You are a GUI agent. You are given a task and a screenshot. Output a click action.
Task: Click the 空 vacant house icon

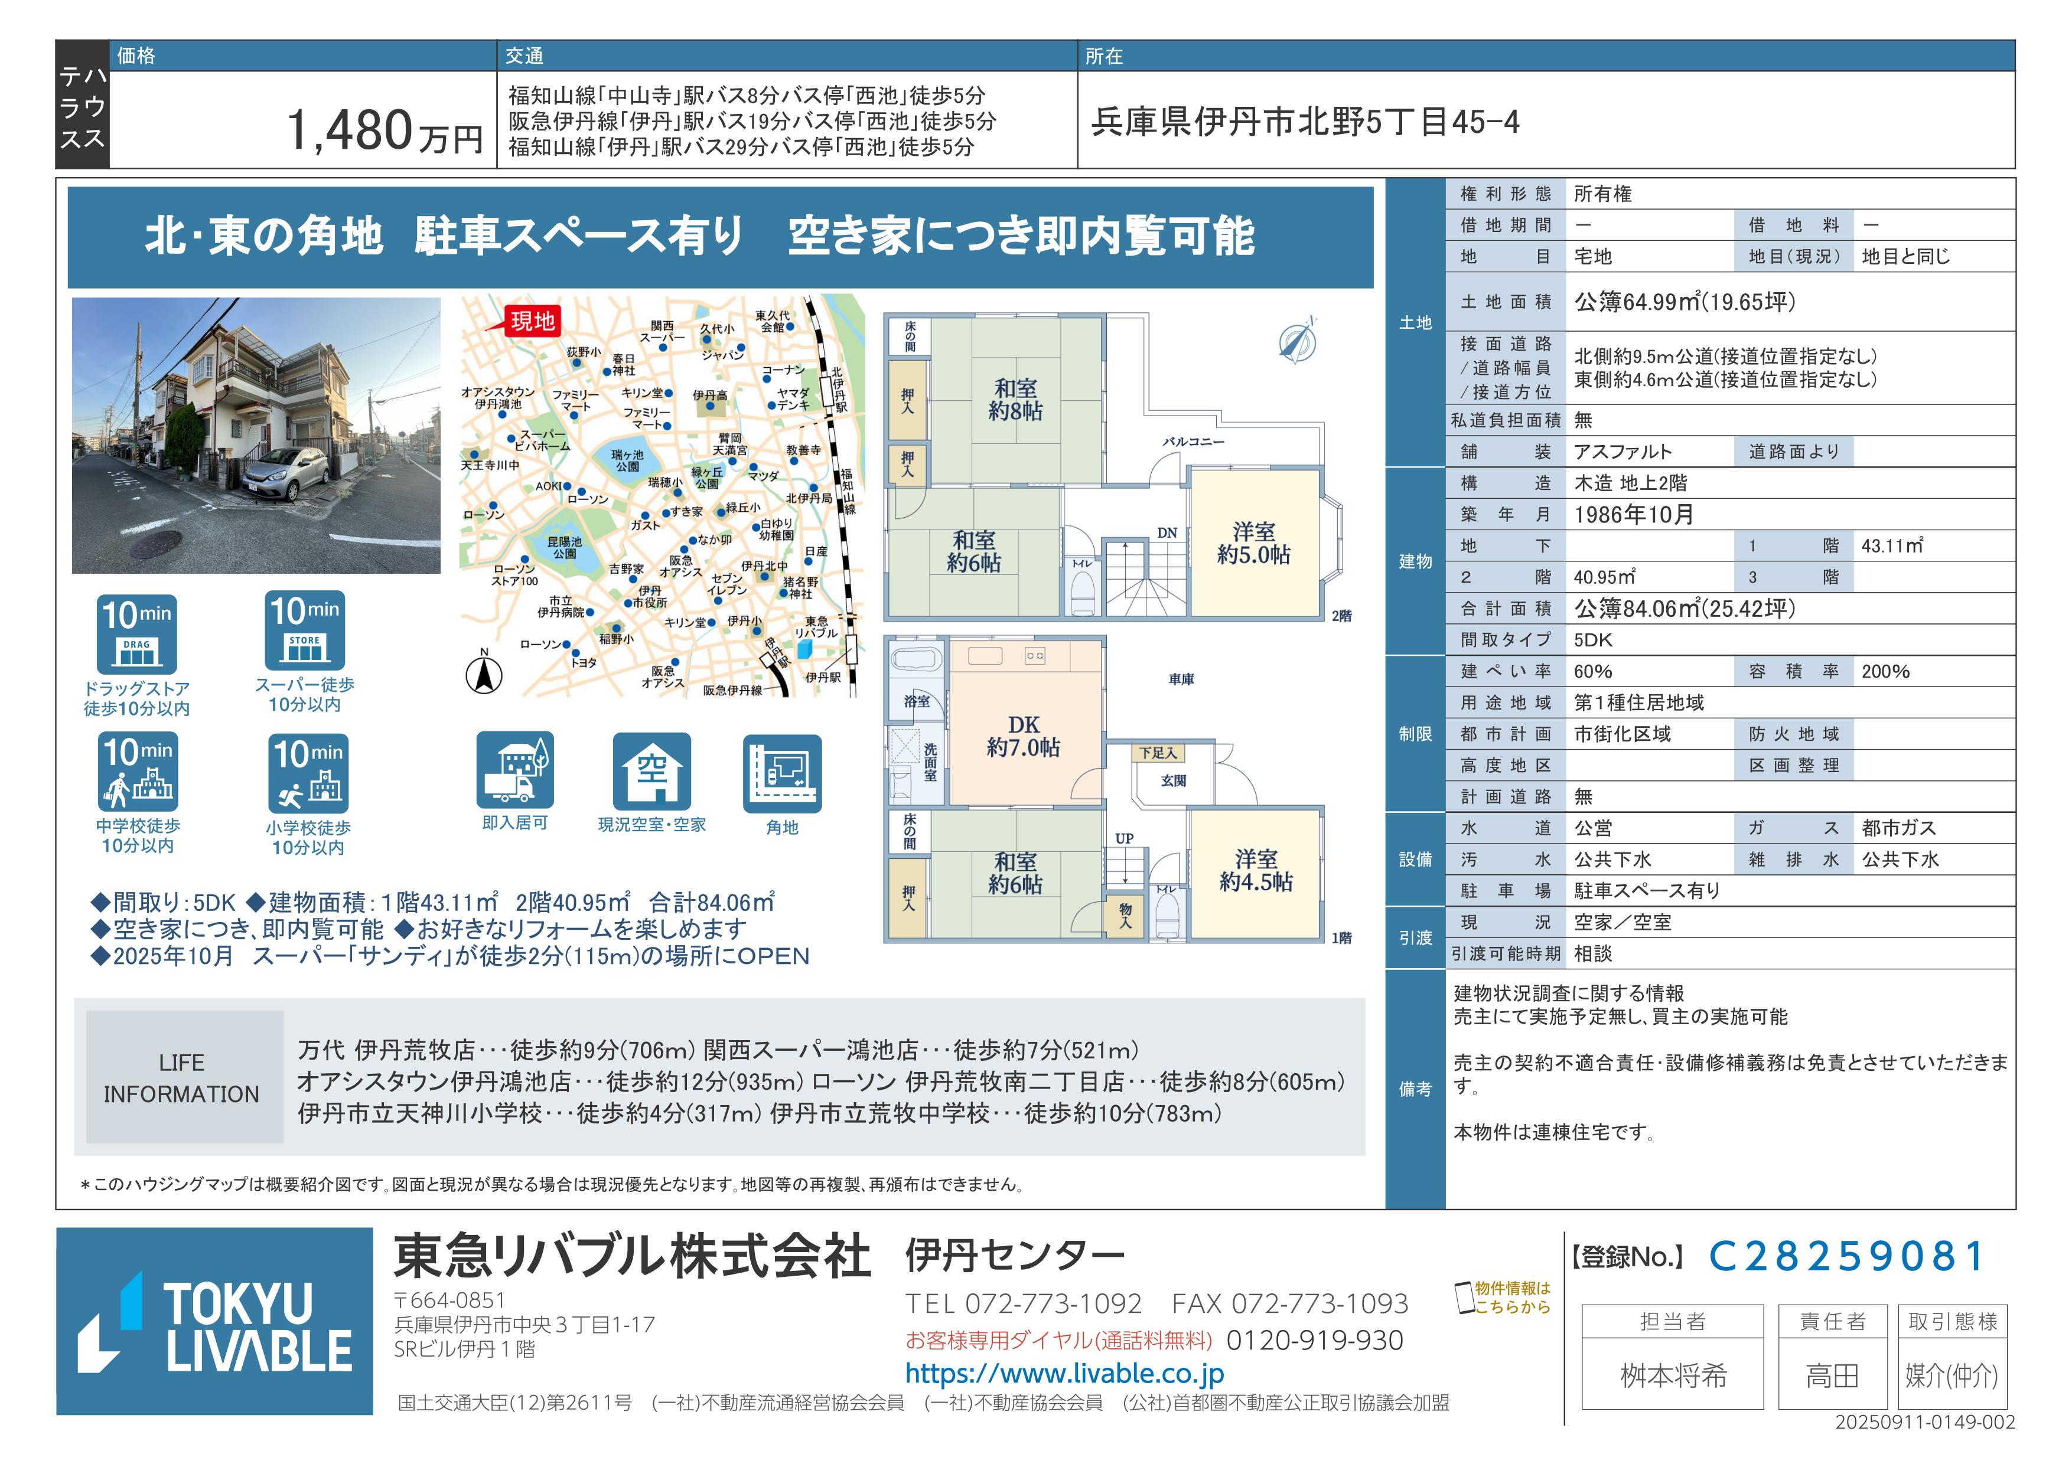pos(651,771)
